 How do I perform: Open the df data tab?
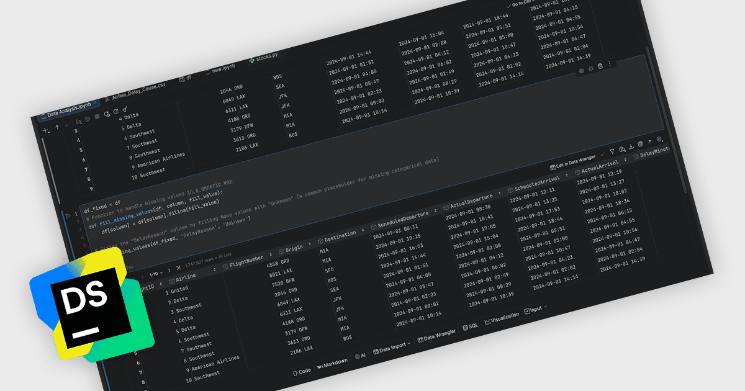tap(185, 79)
